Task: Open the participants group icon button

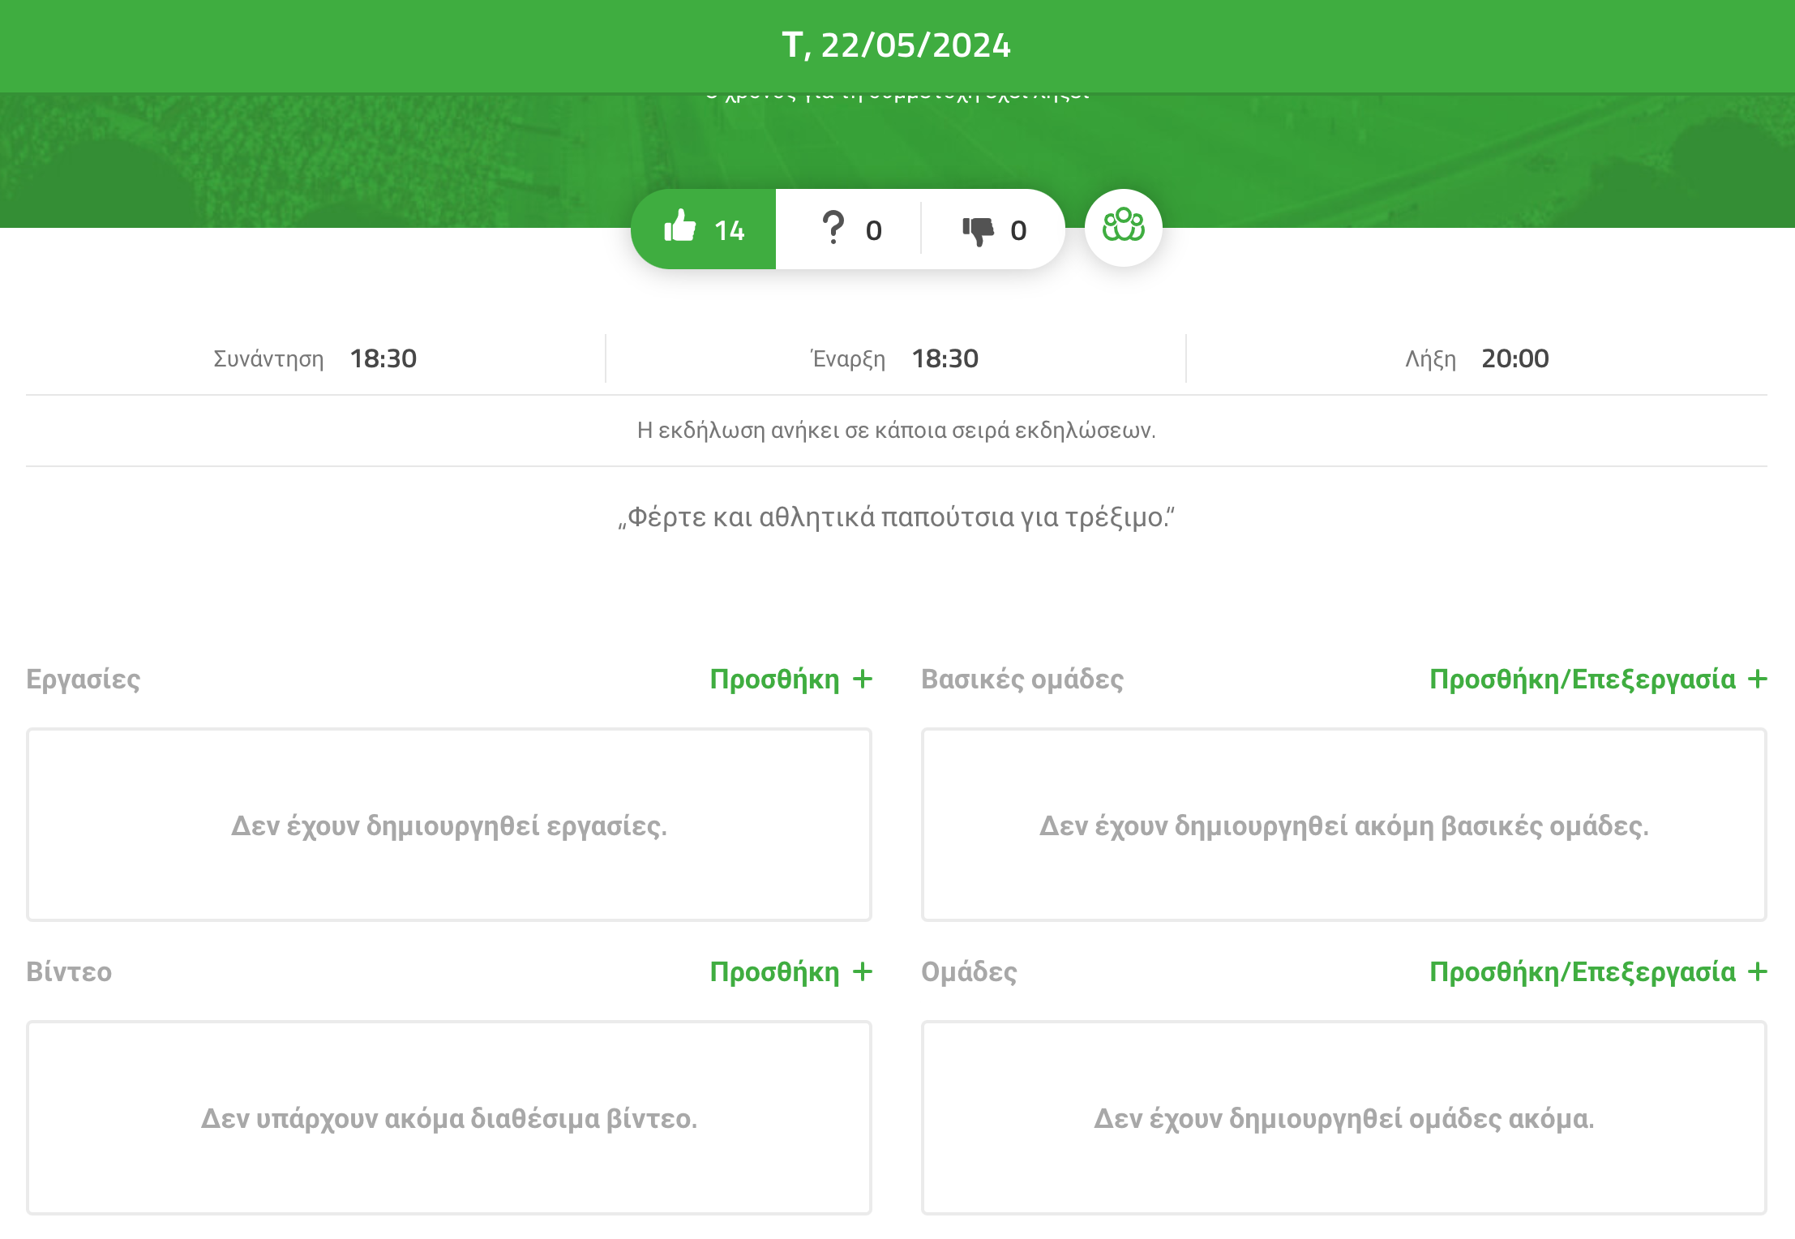Action: (x=1123, y=228)
